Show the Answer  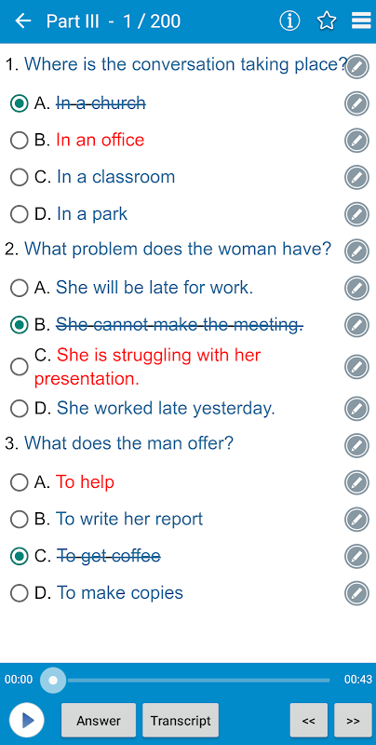99,721
